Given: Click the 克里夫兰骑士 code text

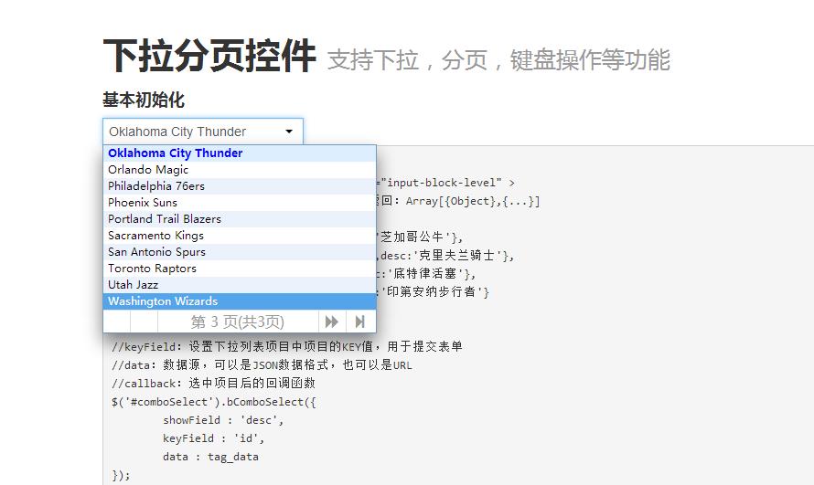Looking at the screenshot, I should (x=457, y=256).
